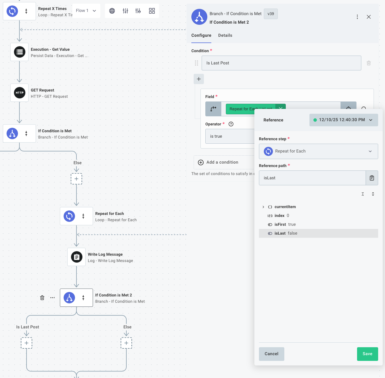Viewport: 385px width, 378px height.
Task: Open the Flow 1 dropdown
Action: 86,11
